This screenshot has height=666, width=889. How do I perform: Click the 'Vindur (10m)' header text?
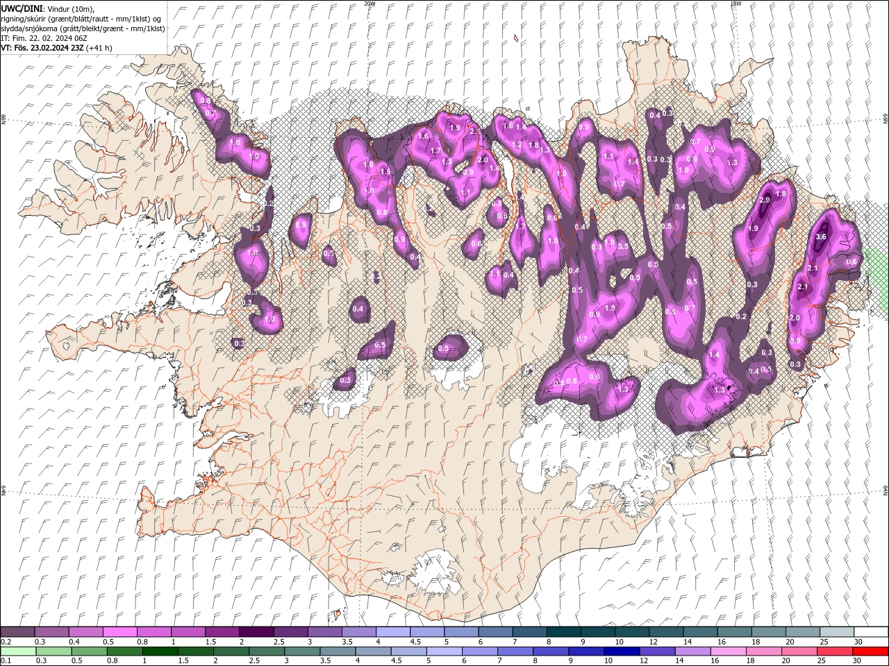click(x=71, y=8)
